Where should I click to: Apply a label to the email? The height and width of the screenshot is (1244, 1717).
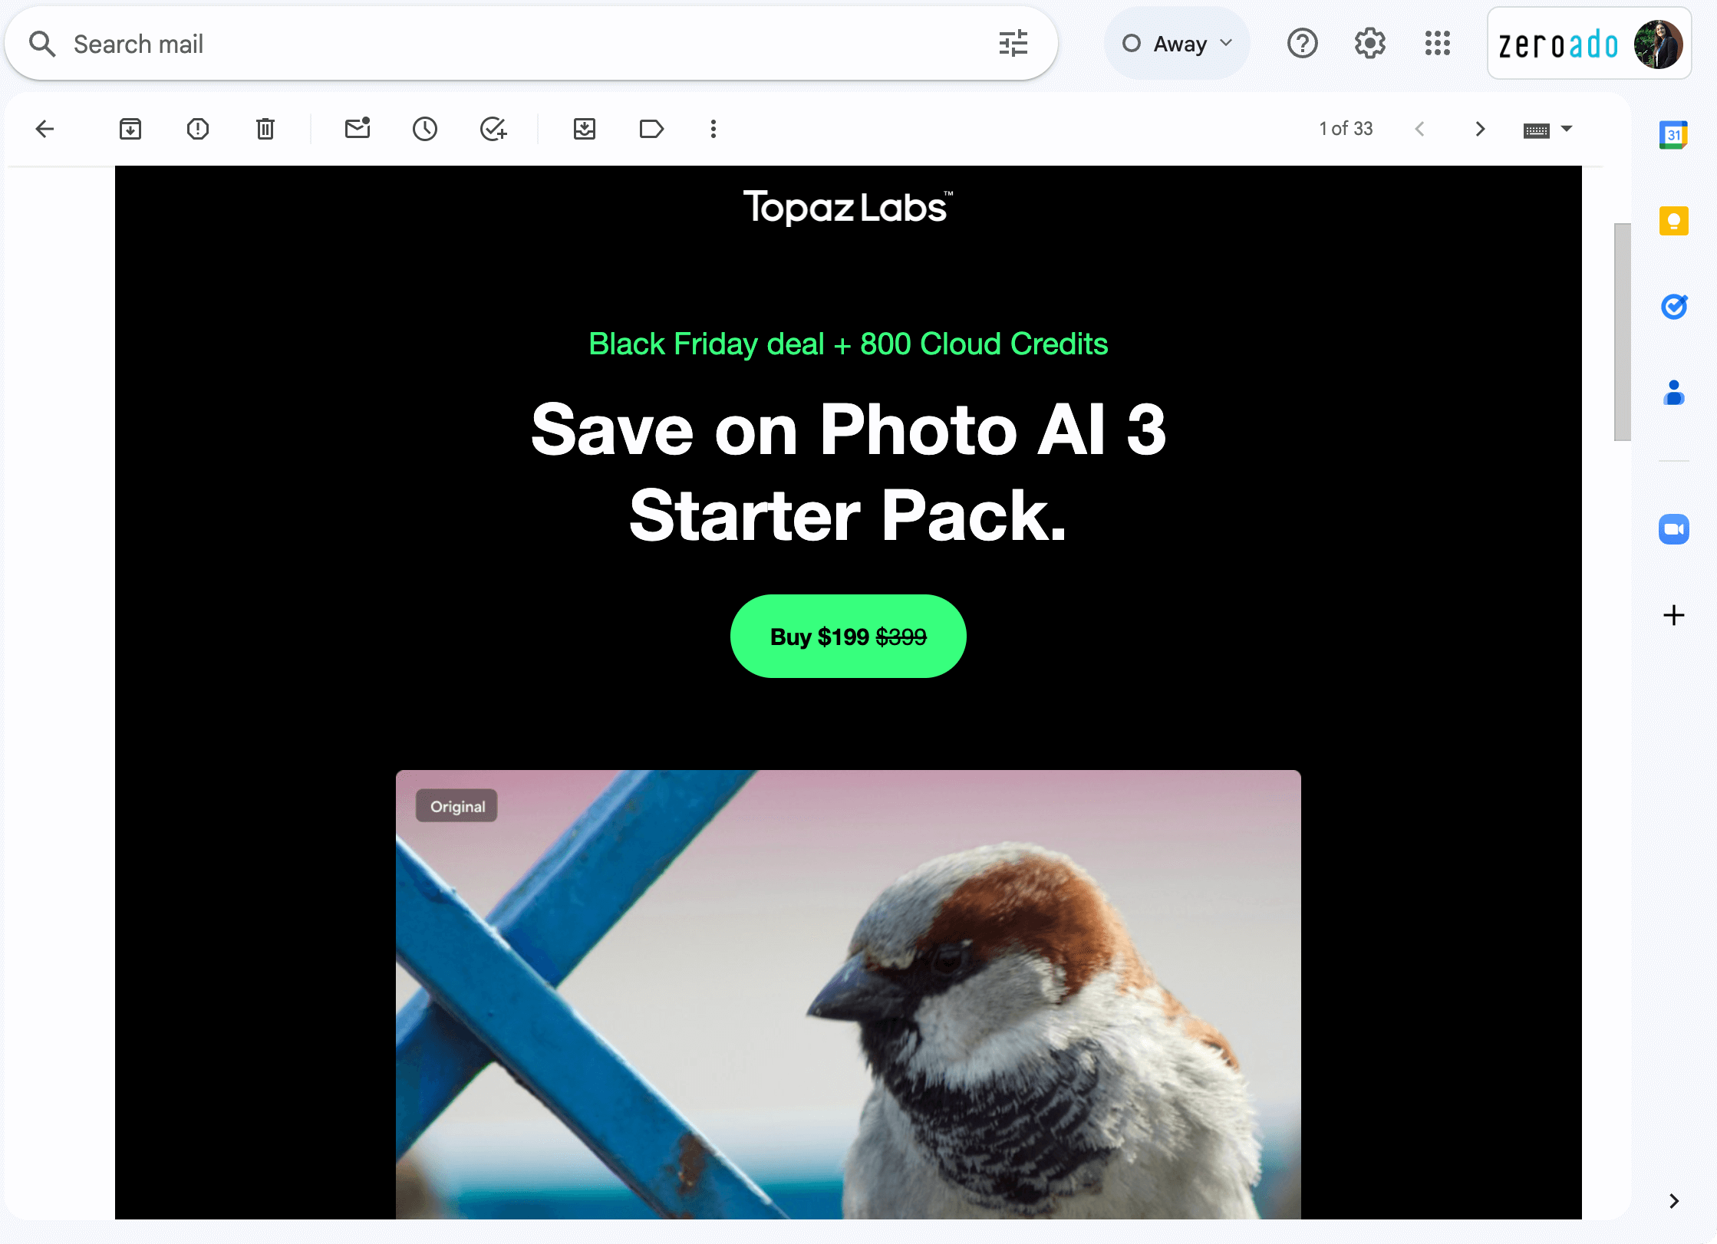(x=651, y=129)
